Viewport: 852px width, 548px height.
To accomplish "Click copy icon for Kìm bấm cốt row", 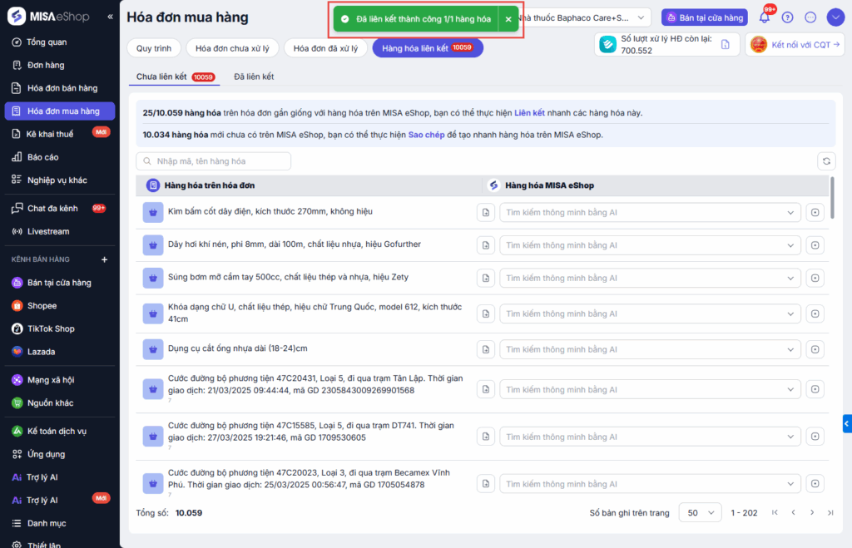I will tap(486, 212).
